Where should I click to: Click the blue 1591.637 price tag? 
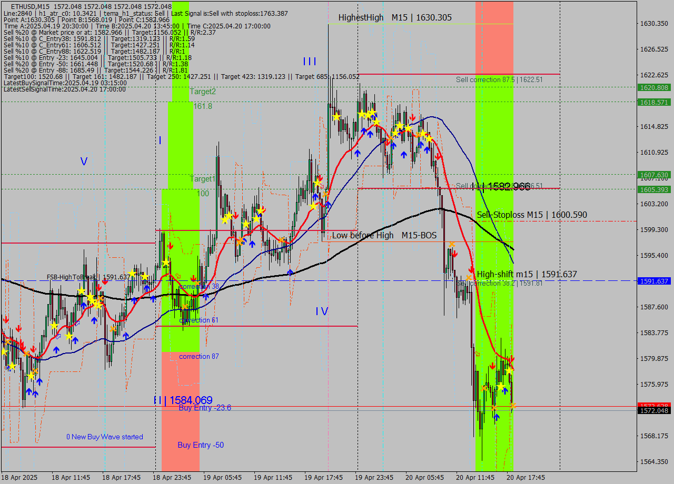654,281
